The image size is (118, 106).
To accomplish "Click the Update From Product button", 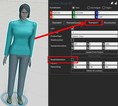I will coord(94,52).
